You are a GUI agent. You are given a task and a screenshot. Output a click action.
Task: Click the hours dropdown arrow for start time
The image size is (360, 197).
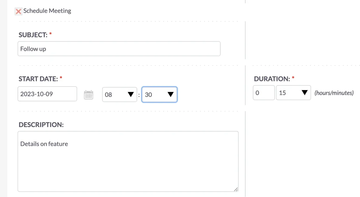coord(131,94)
